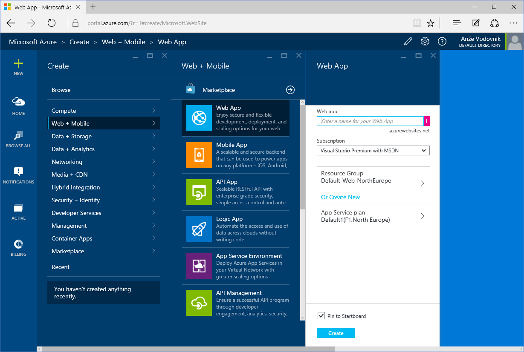Open a new browser tab
Viewport: 524px width, 352px height.
click(x=93, y=7)
